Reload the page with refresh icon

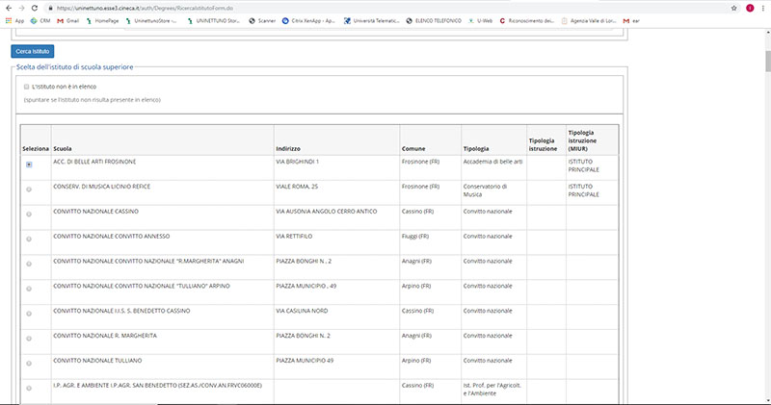point(37,7)
